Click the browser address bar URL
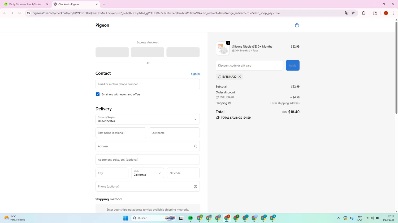The height and width of the screenshot is (223, 398). pos(156,13)
